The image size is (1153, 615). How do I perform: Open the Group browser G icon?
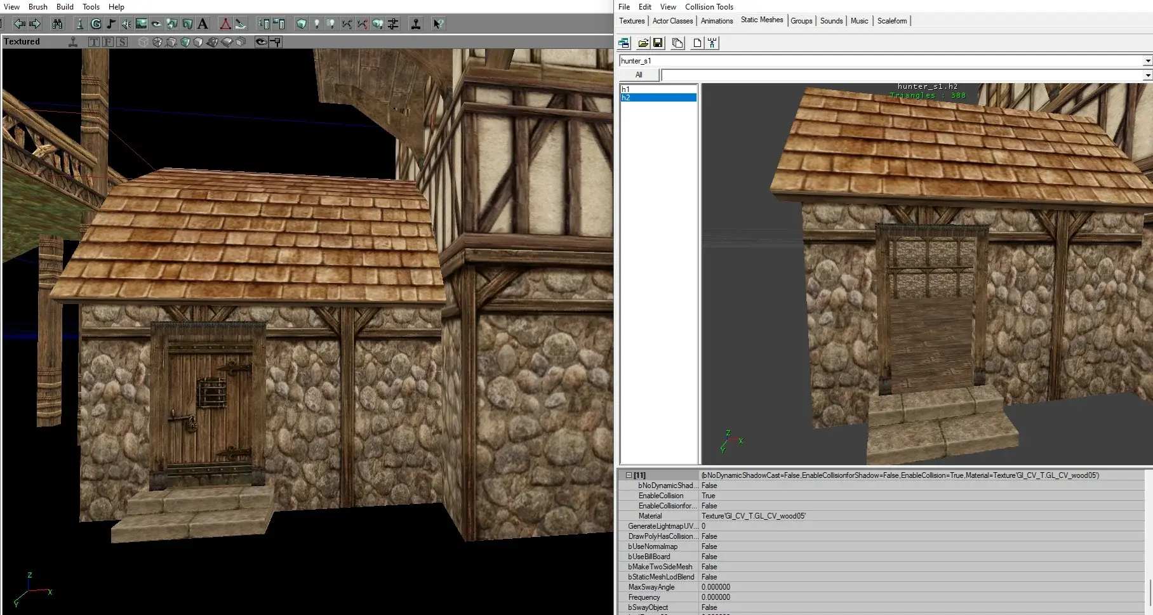coord(96,24)
